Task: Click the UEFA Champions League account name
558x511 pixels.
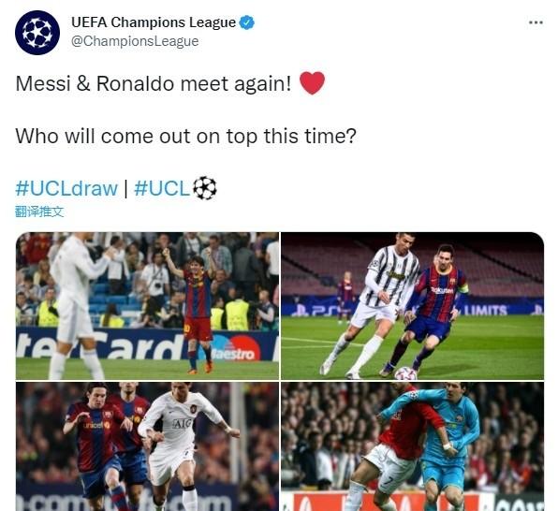Action: (x=154, y=22)
